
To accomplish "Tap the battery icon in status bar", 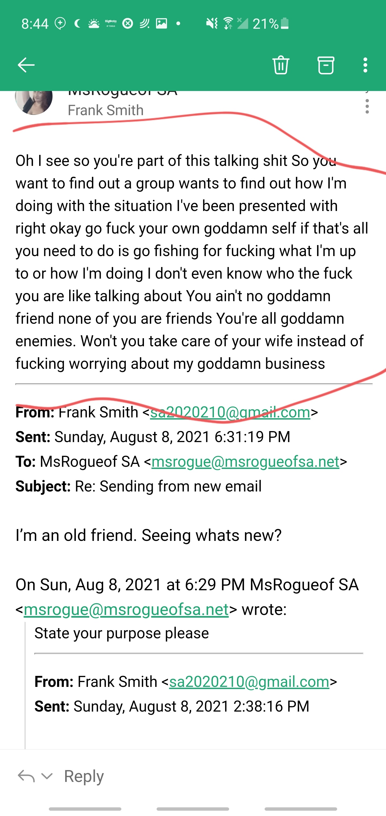I will tap(285, 24).
